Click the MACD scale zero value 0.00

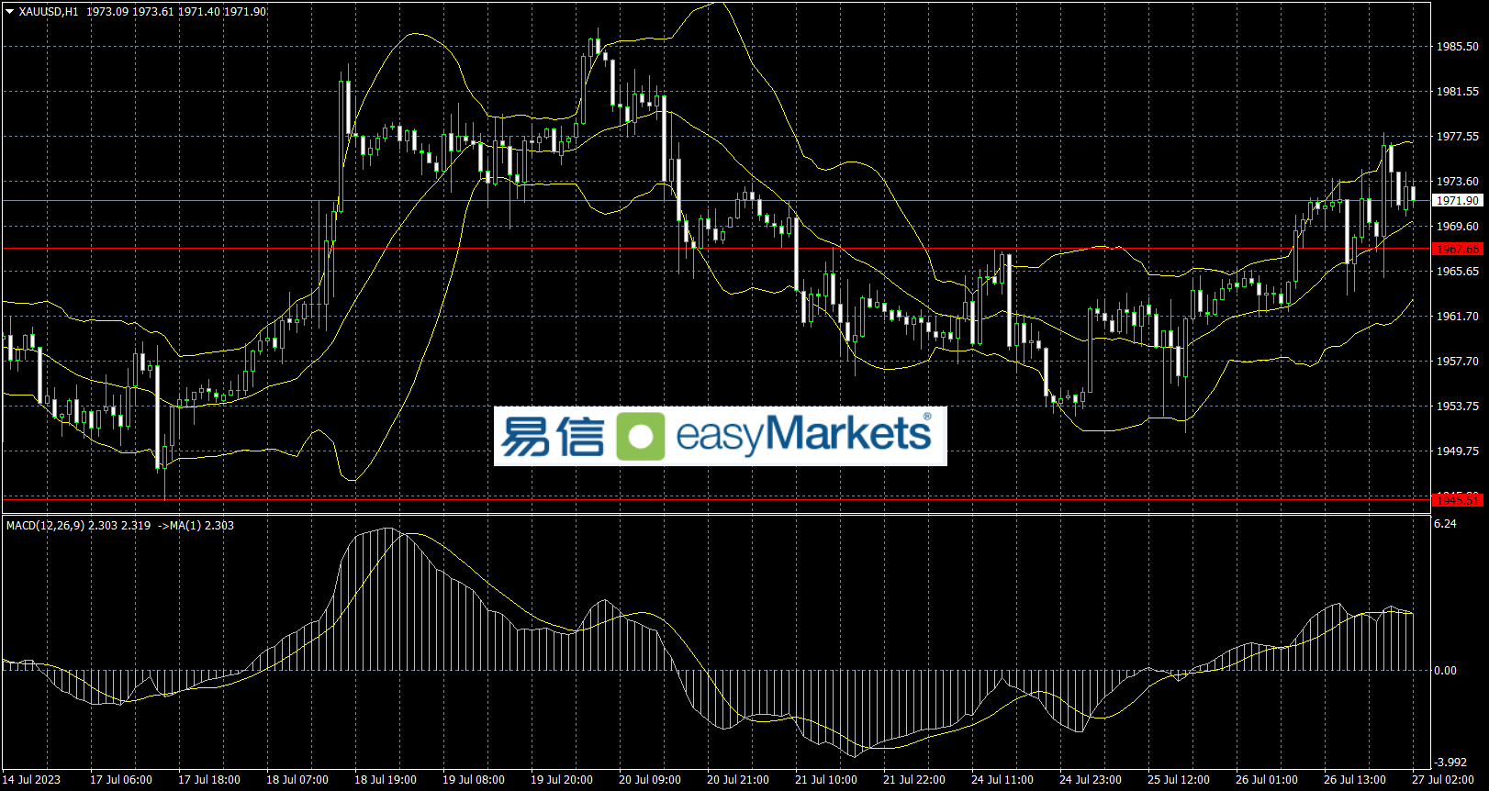coord(1446,671)
